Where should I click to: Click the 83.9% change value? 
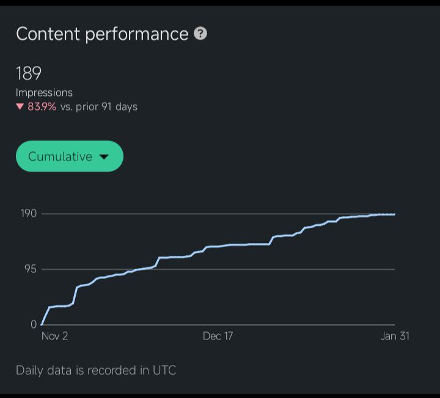click(42, 107)
